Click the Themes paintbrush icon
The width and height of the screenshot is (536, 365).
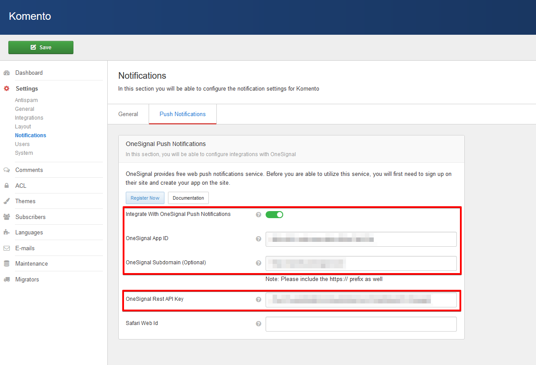tap(7, 201)
